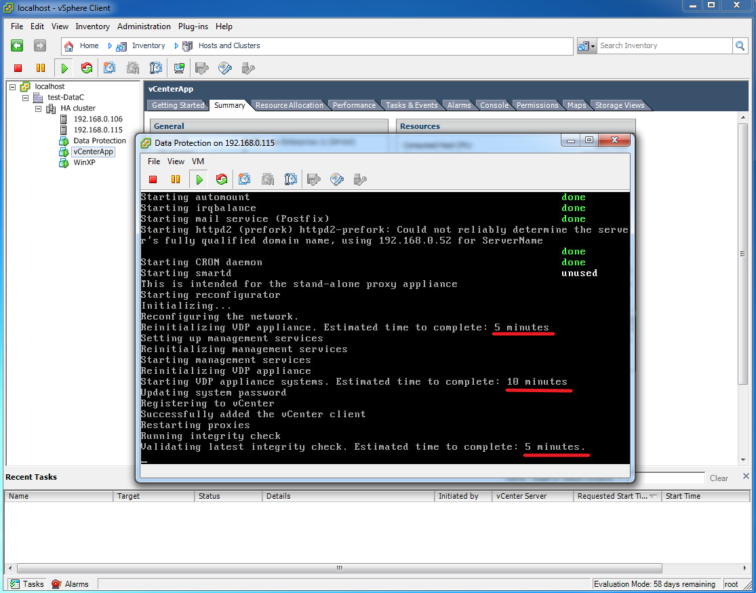Screen dimensions: 756x593
Task: Open the Administration menu
Action: tap(144, 26)
